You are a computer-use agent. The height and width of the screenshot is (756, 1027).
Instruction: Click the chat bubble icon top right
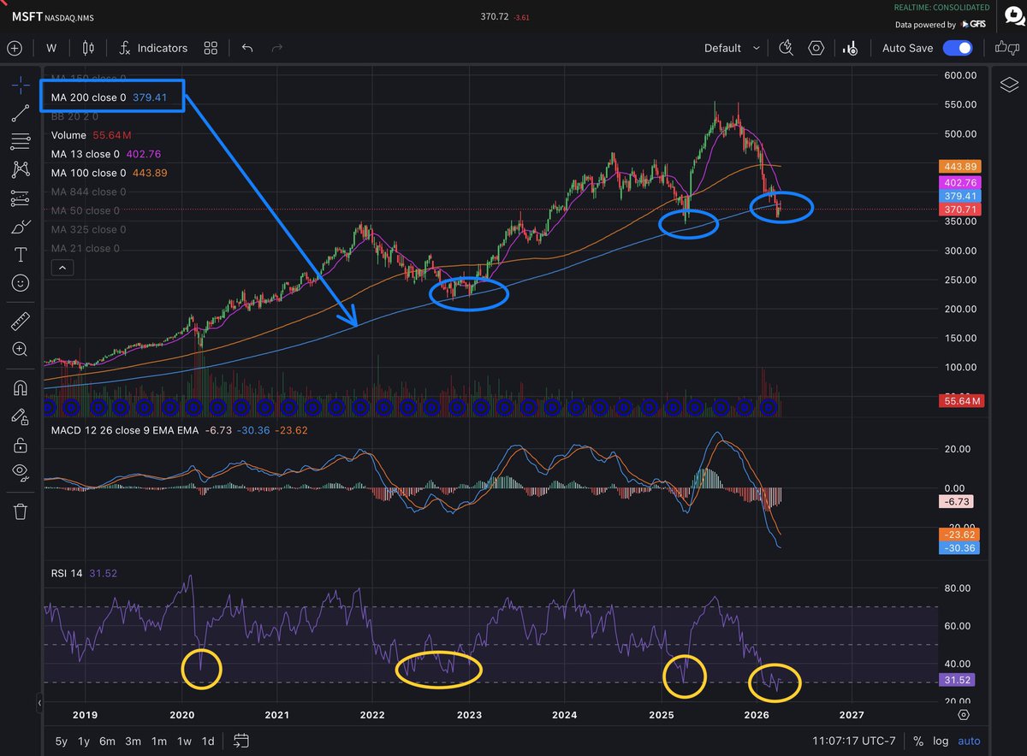point(1013,16)
